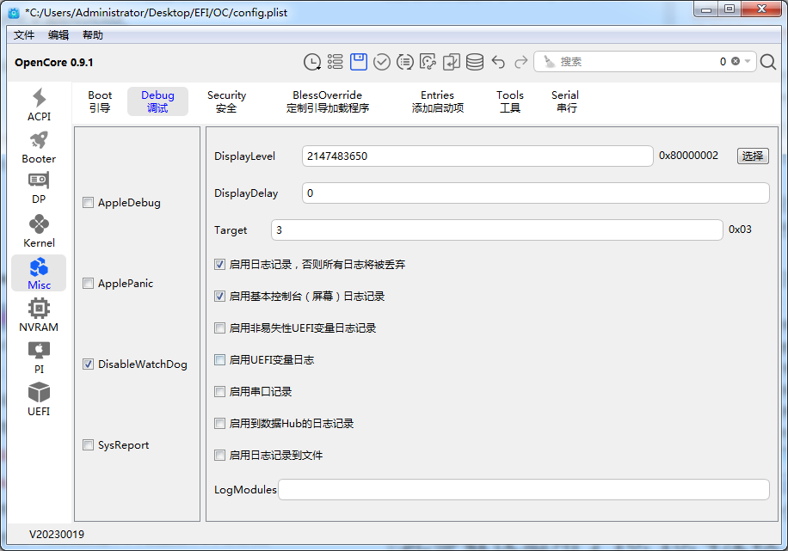Expand the search box dropdown arrow

pos(748,62)
